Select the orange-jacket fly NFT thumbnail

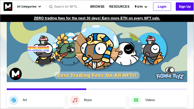(152, 48)
